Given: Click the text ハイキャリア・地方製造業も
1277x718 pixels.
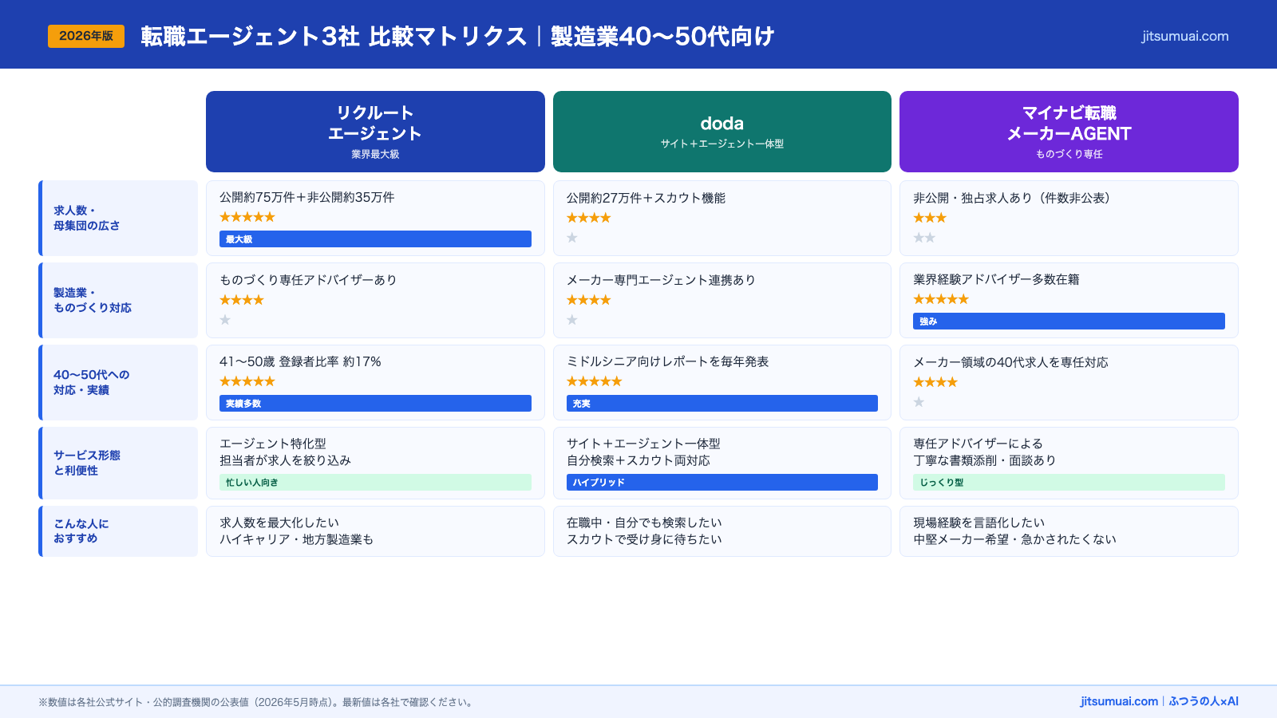Looking at the screenshot, I should [297, 539].
